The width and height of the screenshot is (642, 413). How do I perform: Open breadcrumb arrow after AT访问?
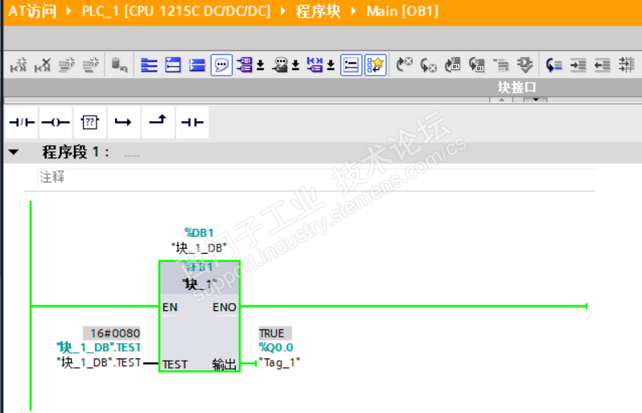click(x=69, y=11)
